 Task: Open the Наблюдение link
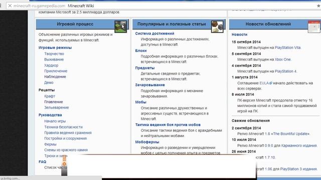click(55, 76)
